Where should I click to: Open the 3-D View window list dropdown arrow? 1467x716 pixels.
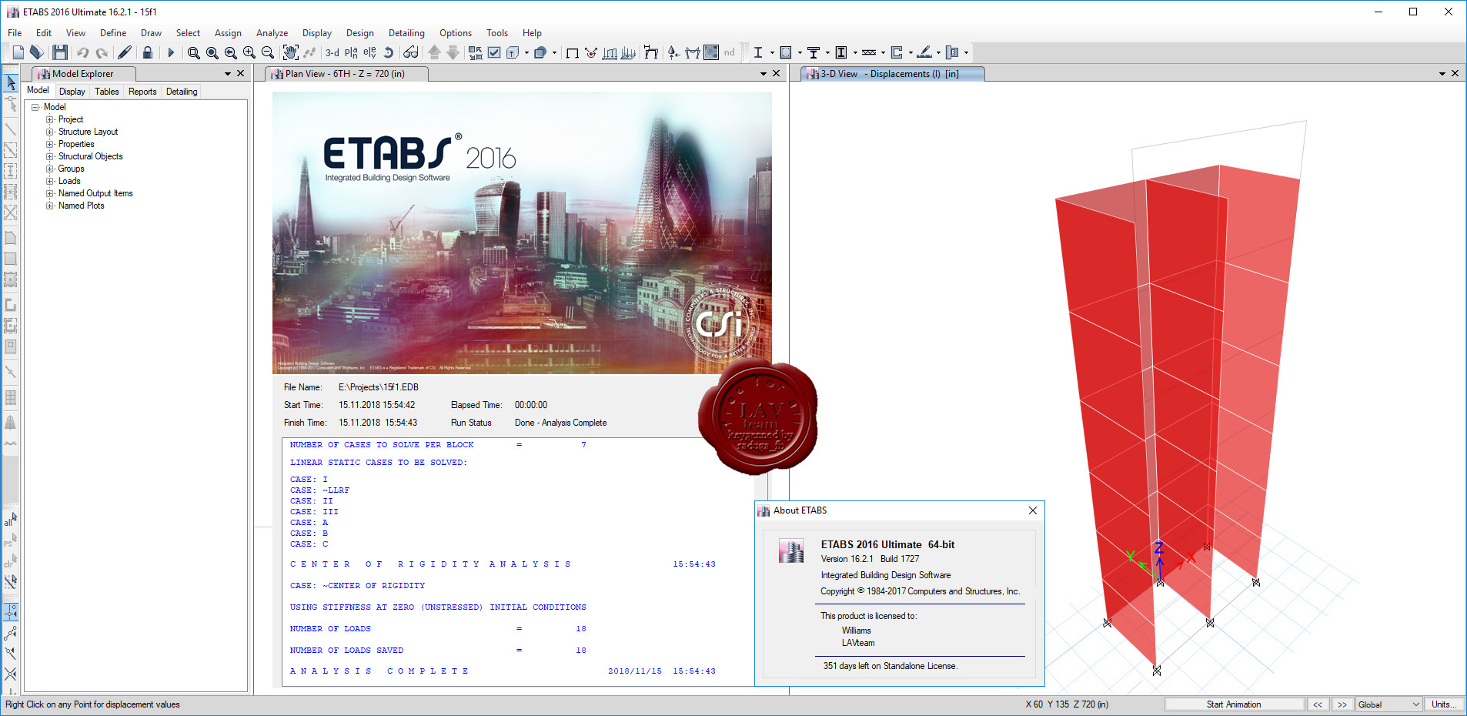coord(1442,74)
